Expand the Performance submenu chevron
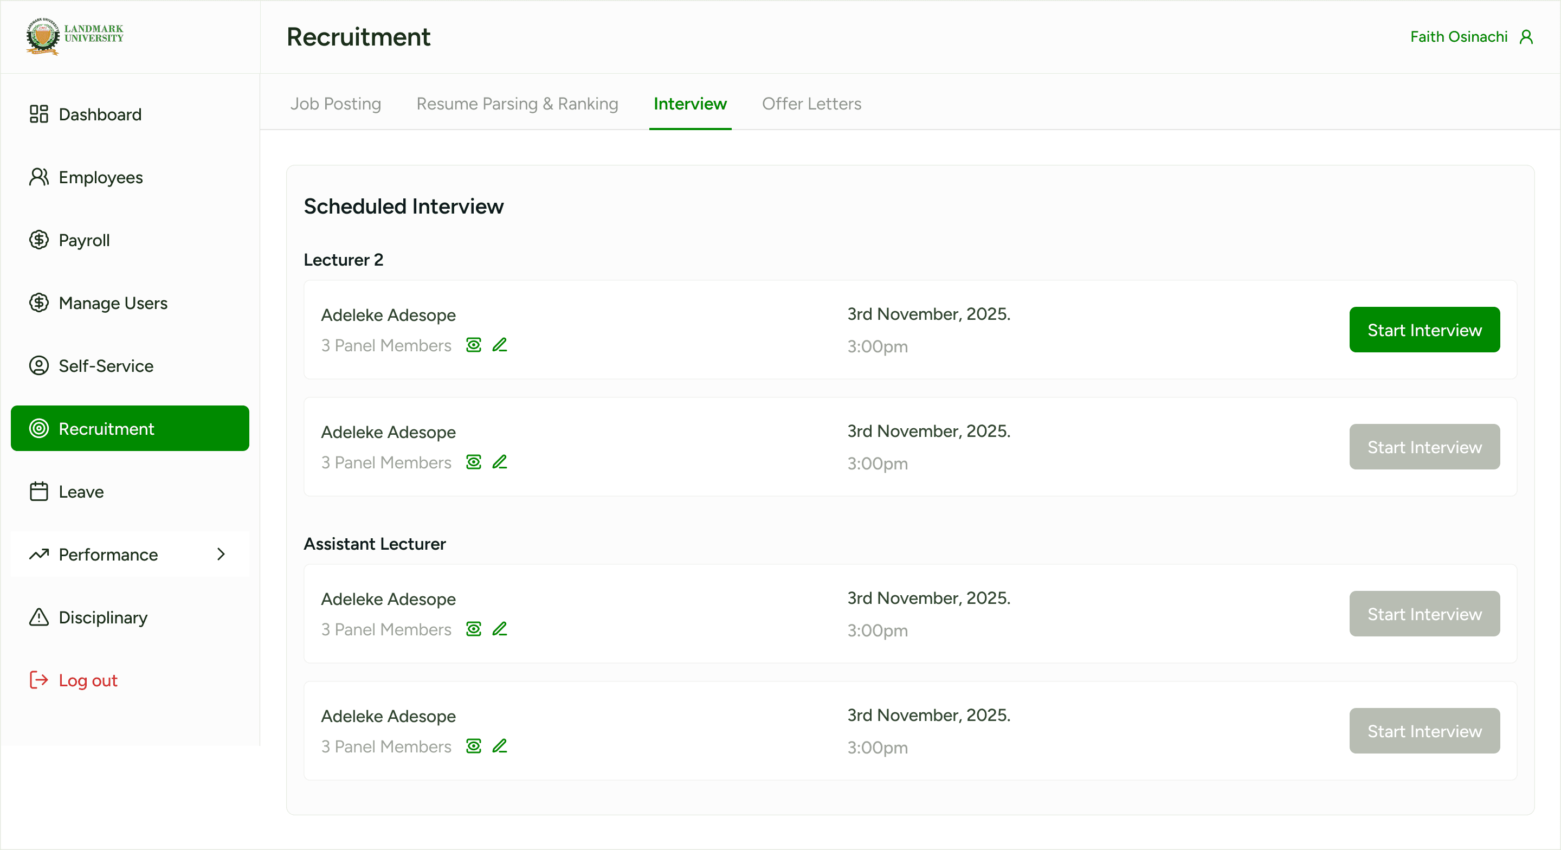This screenshot has height=850, width=1561. tap(221, 554)
